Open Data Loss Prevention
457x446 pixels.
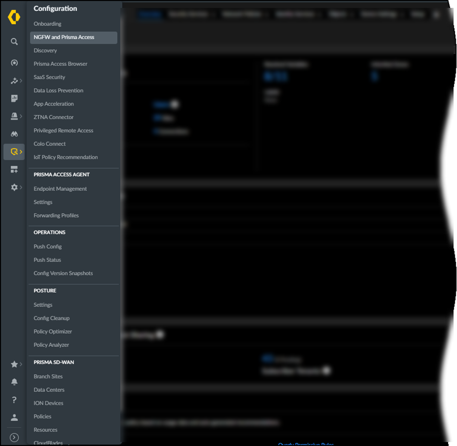click(x=58, y=90)
